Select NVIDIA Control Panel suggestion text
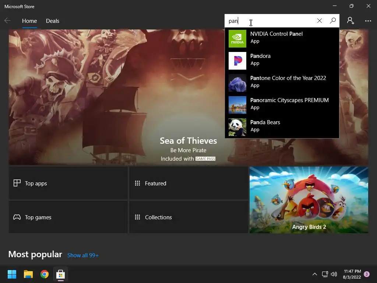Viewport: 377px width, 283px height. [x=276, y=34]
